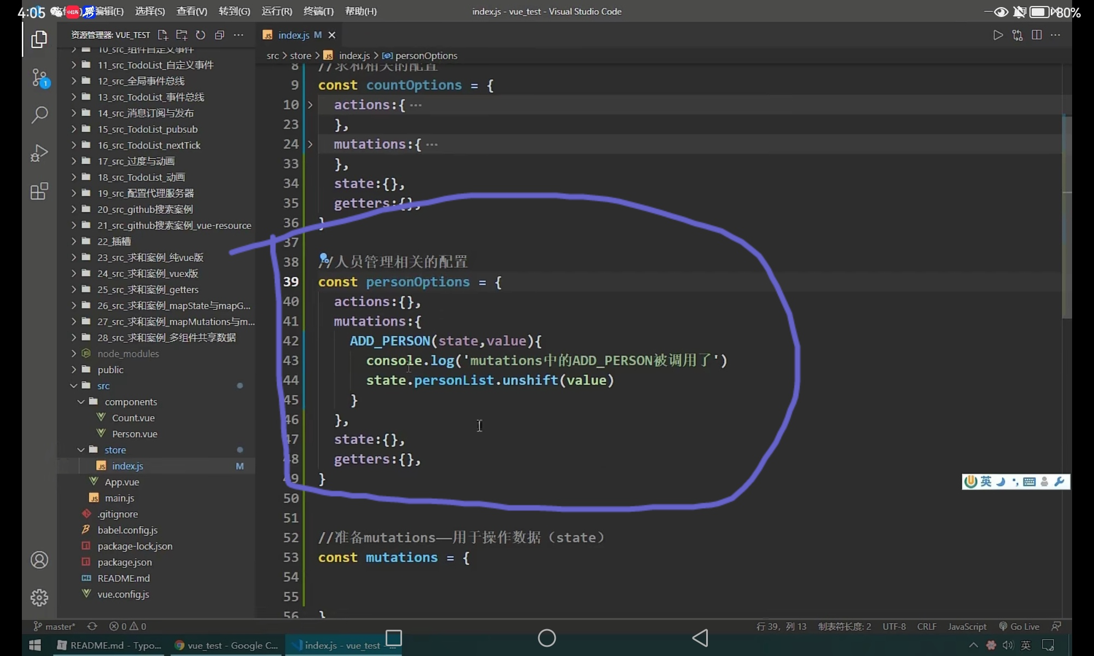
Task: Open Run and Debug view
Action: [x=39, y=153]
